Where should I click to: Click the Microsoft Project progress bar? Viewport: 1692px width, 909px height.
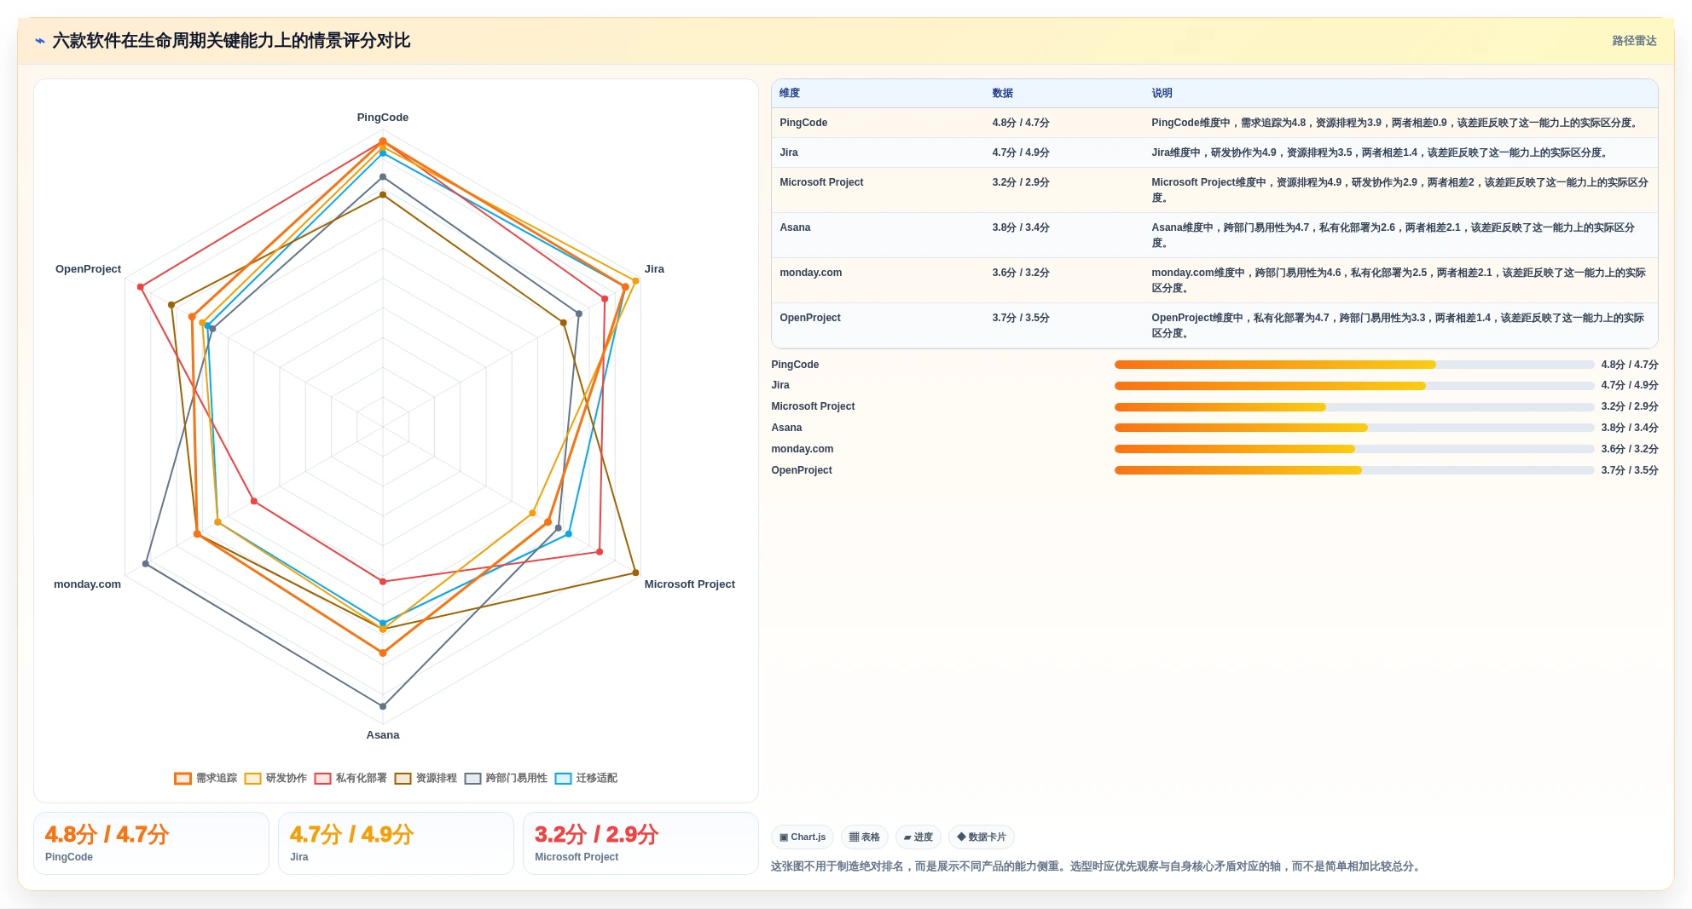pyautogui.click(x=1354, y=407)
